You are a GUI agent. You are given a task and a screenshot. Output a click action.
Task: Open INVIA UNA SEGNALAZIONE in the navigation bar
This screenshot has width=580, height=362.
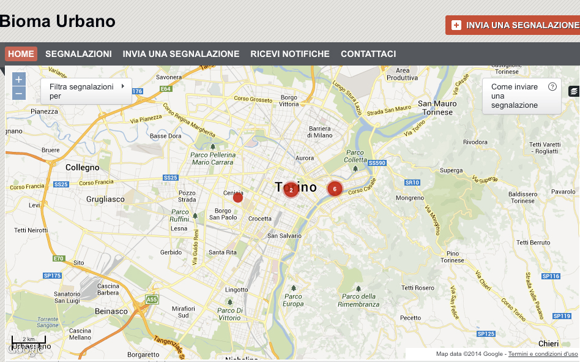[x=181, y=54]
